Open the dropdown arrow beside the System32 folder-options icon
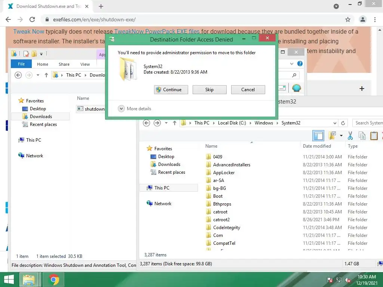This screenshot has height=287, width=383. [x=341, y=136]
